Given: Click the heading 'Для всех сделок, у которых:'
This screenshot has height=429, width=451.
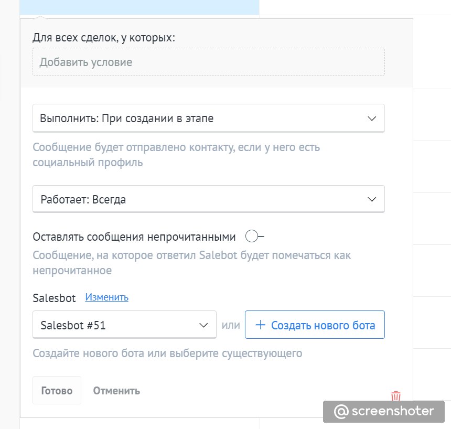Looking at the screenshot, I should (x=104, y=38).
